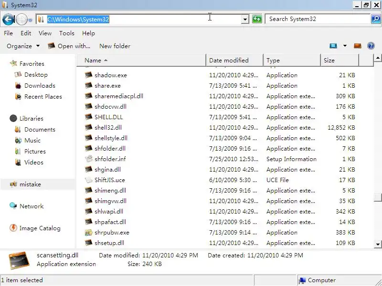This screenshot has height=286, width=382.
Task: Click the Open with... button
Action: click(x=69, y=46)
